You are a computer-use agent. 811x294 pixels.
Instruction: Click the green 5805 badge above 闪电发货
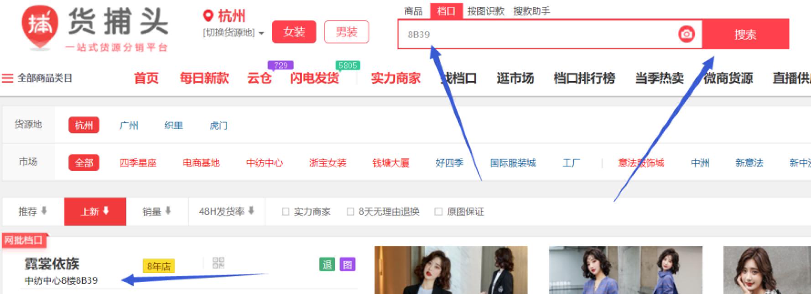[348, 65]
